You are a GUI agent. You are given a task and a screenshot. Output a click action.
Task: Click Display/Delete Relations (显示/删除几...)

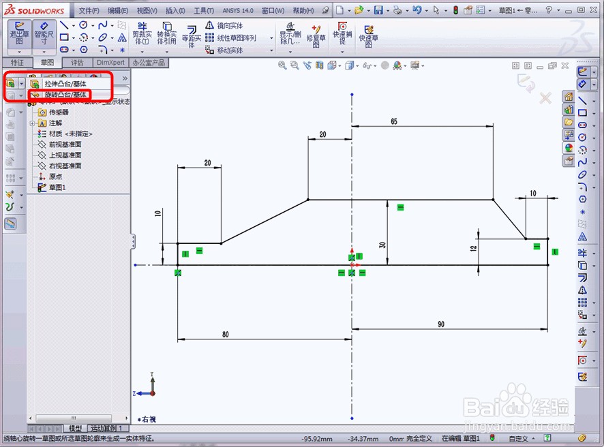(290, 33)
